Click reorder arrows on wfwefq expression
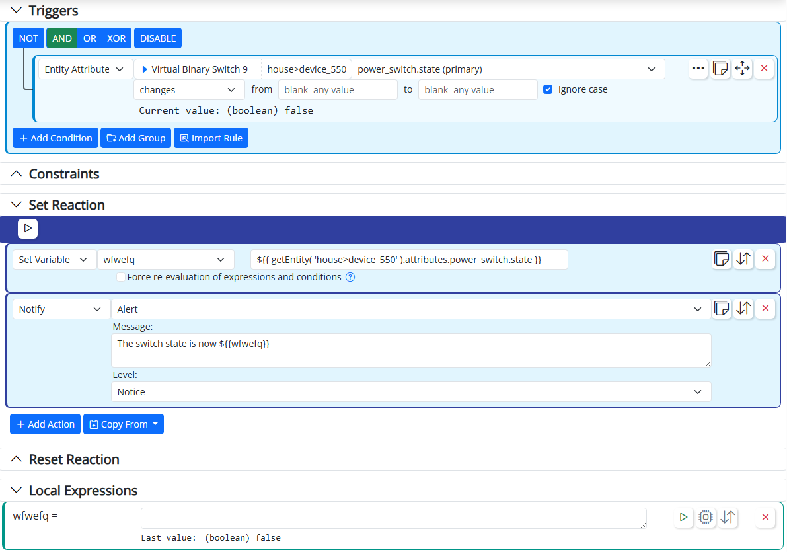This screenshot has height=552, width=787. coord(728,517)
